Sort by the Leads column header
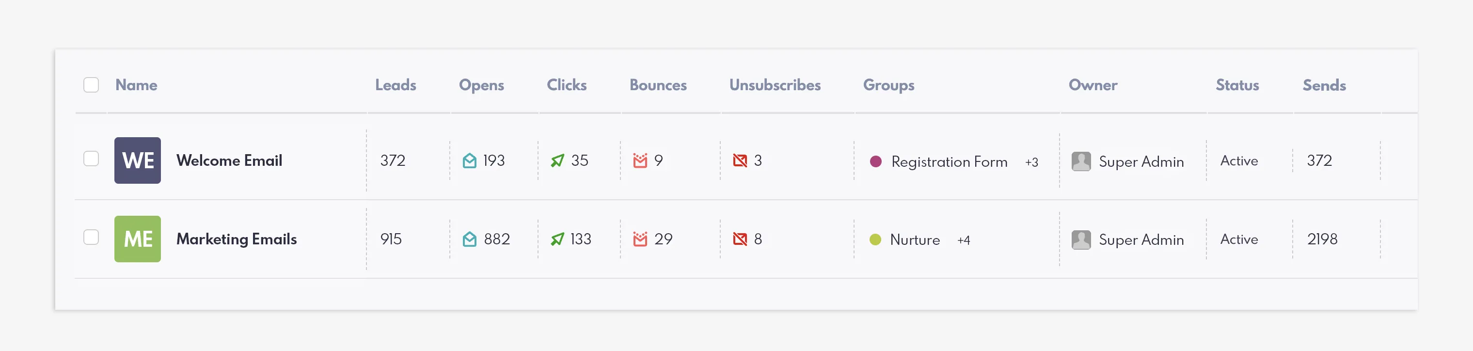This screenshot has height=351, width=1473. (396, 85)
